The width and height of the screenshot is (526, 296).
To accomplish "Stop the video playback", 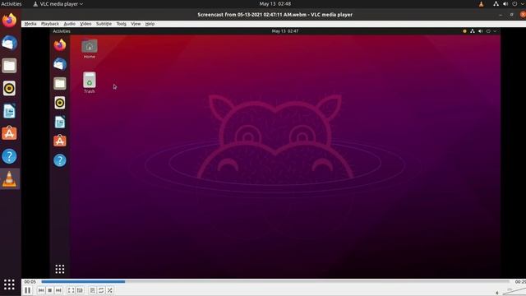I will coord(49,290).
